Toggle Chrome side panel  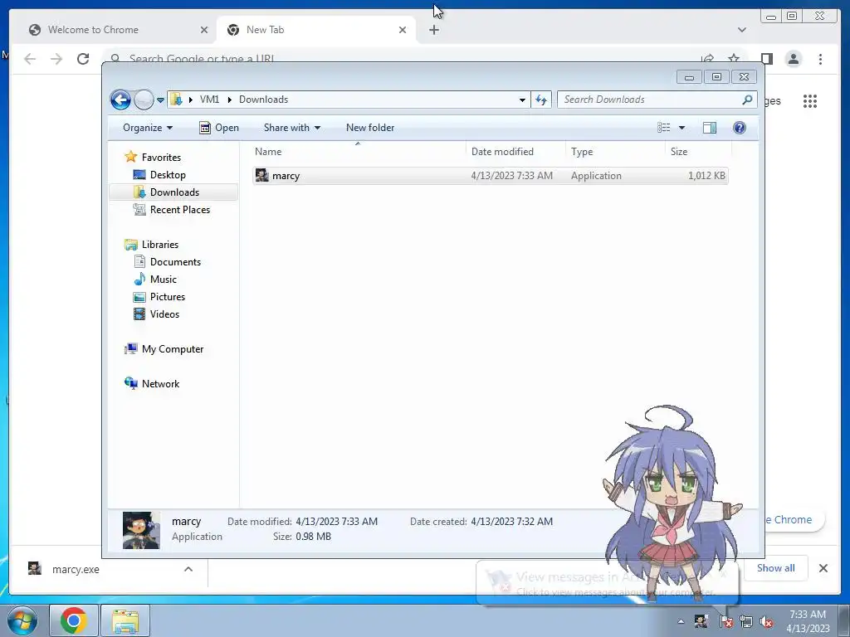coord(766,59)
